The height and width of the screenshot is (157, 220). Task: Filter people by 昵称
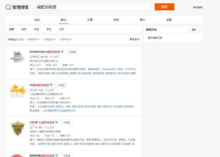(x=24, y=29)
